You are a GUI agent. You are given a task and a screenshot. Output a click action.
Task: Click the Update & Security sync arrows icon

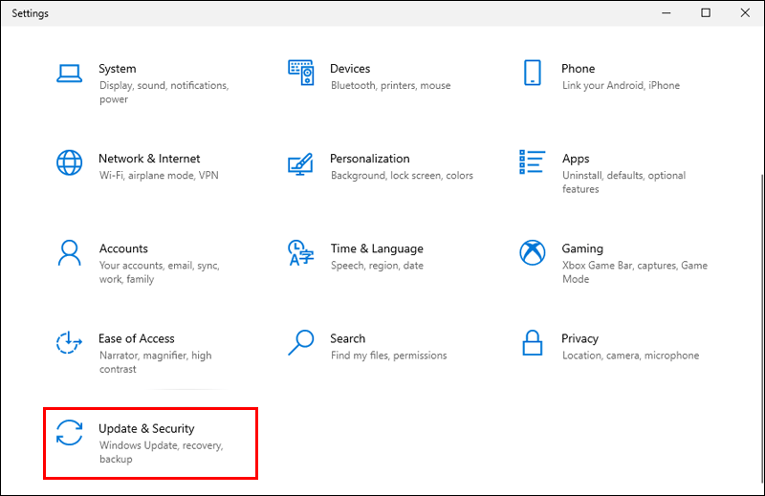(69, 433)
